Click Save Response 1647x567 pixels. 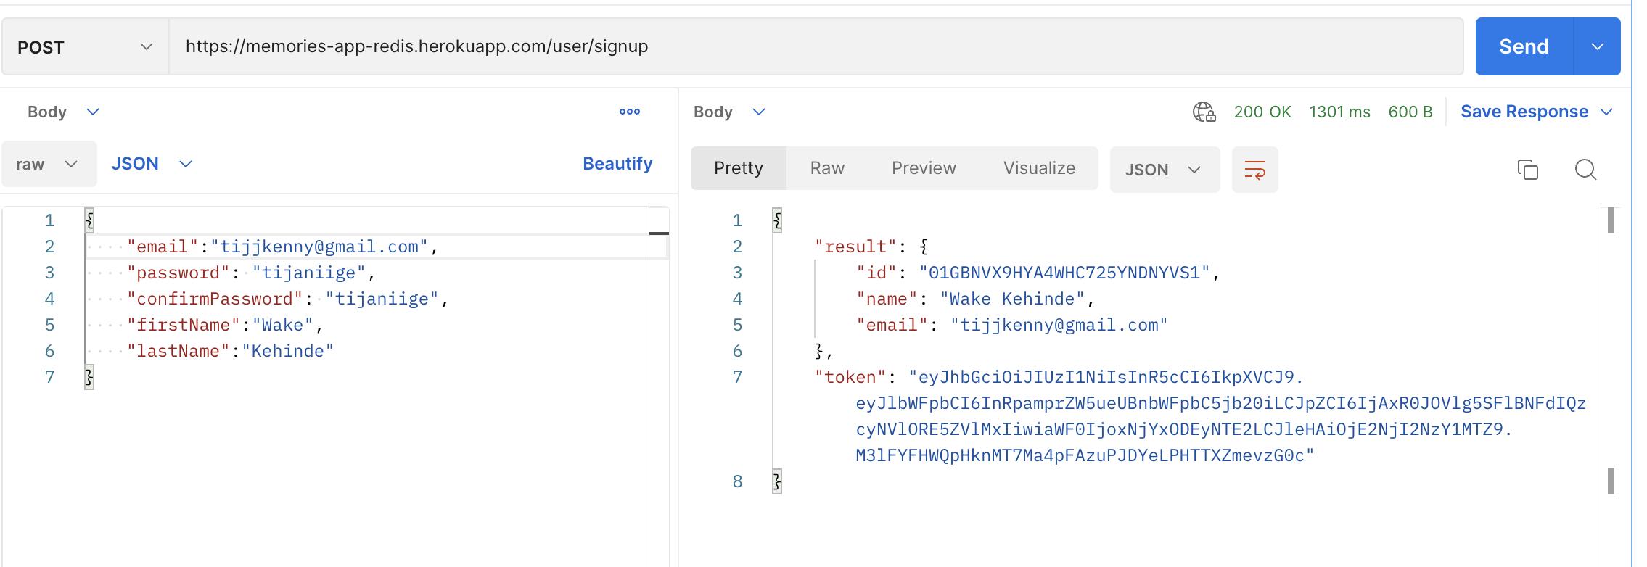tap(1524, 112)
